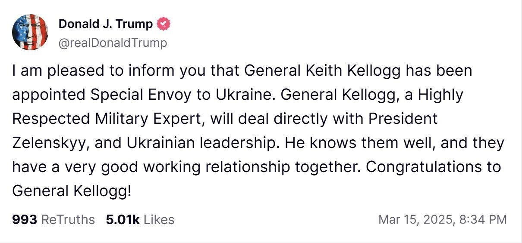Image resolution: width=522 pixels, height=243 pixels.
Task: Click the name 'Zelenskyy' in the post
Action: tap(50, 143)
